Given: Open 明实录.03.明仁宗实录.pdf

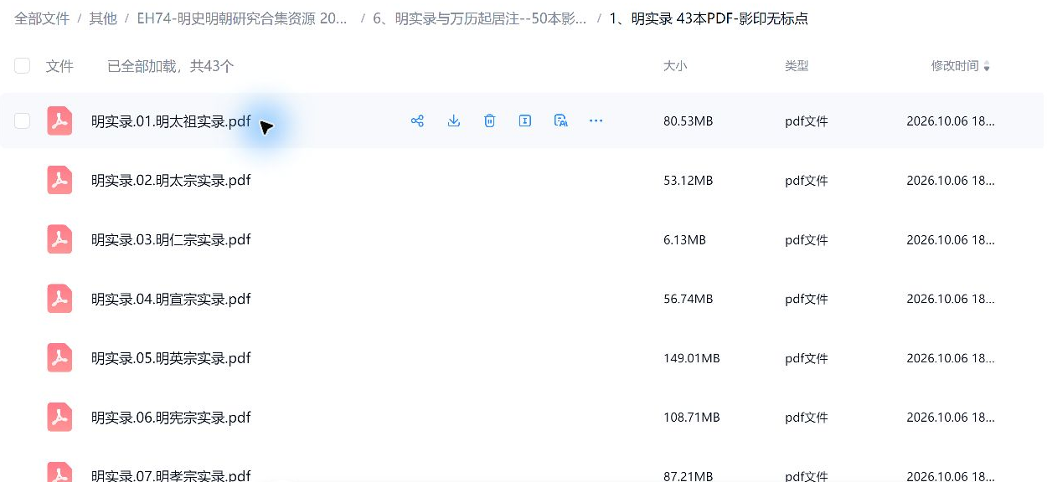Looking at the screenshot, I should pos(171,240).
